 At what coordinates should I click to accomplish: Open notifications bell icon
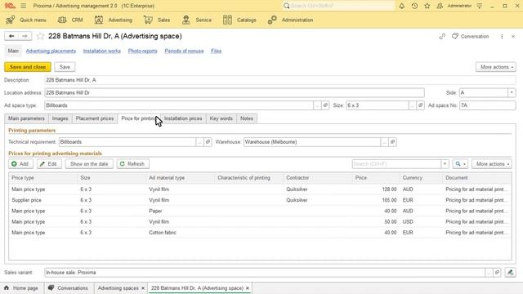[x=401, y=6]
